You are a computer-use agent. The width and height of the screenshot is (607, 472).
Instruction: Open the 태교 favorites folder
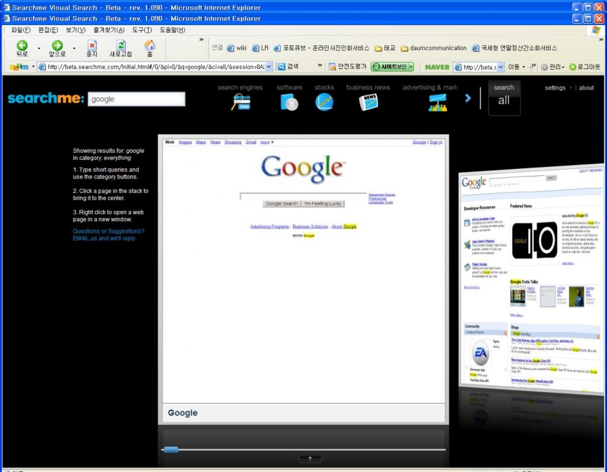pos(385,48)
